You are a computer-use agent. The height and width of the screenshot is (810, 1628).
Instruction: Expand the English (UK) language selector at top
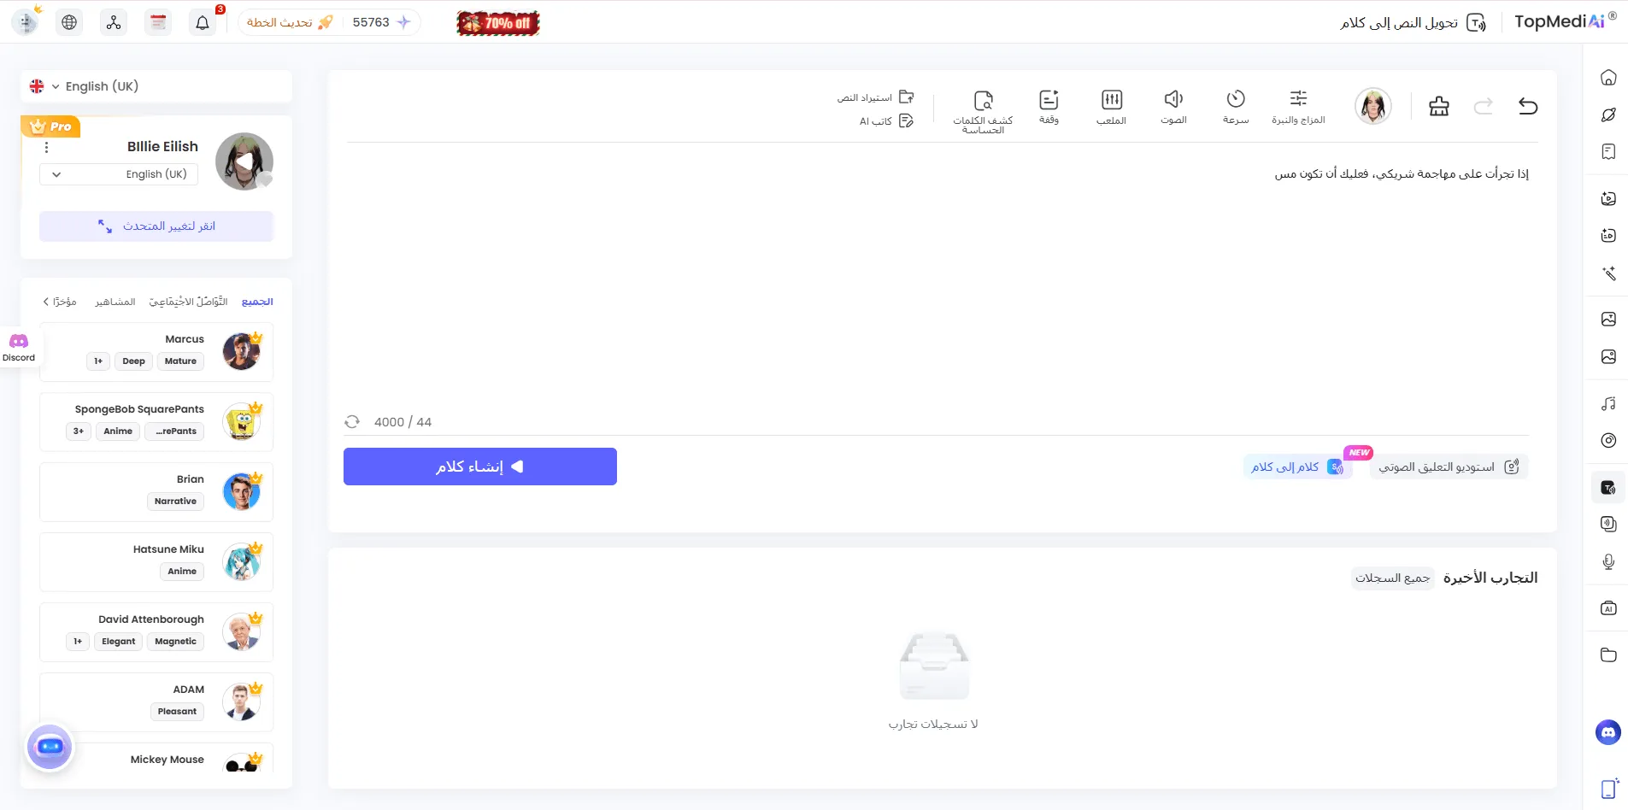(84, 86)
